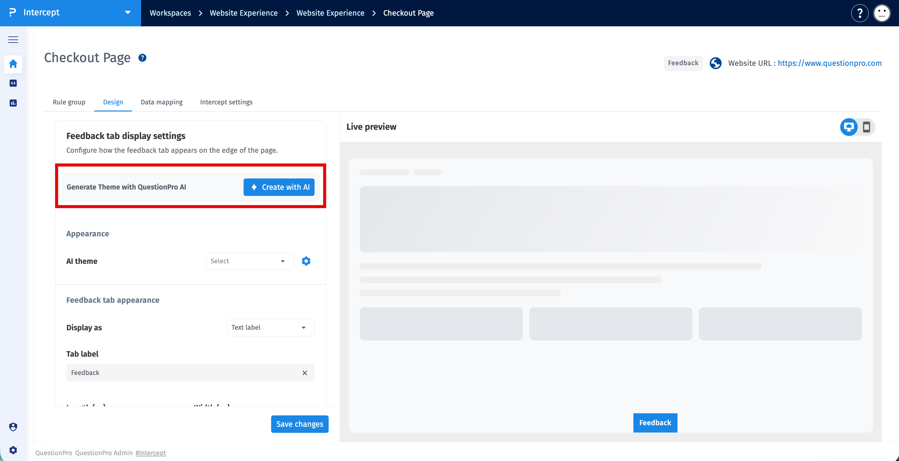Screen dimensions: 899x461
Task: Open the hamburger menu in the sidebar
Action: click(x=13, y=39)
